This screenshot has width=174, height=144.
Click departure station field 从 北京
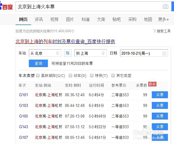point(45,53)
